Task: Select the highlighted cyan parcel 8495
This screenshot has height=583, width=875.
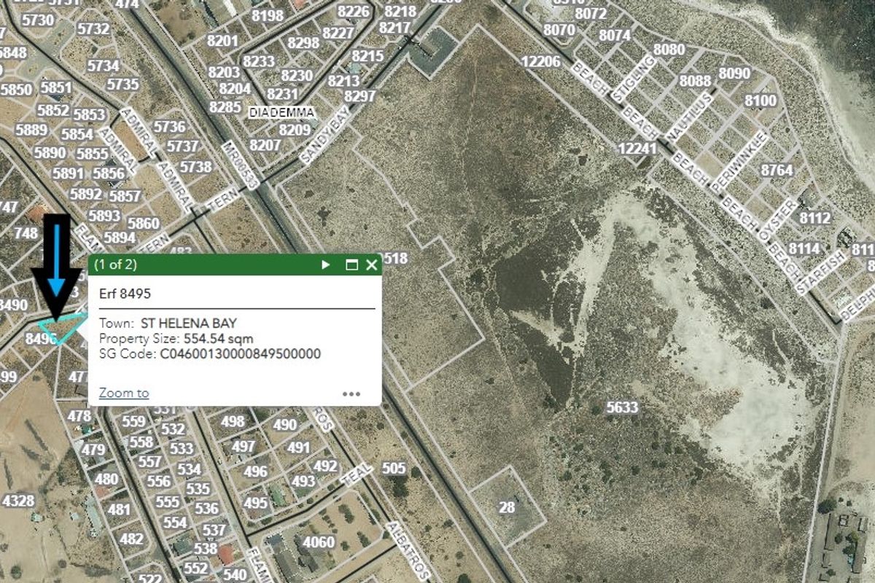Action: point(61,329)
